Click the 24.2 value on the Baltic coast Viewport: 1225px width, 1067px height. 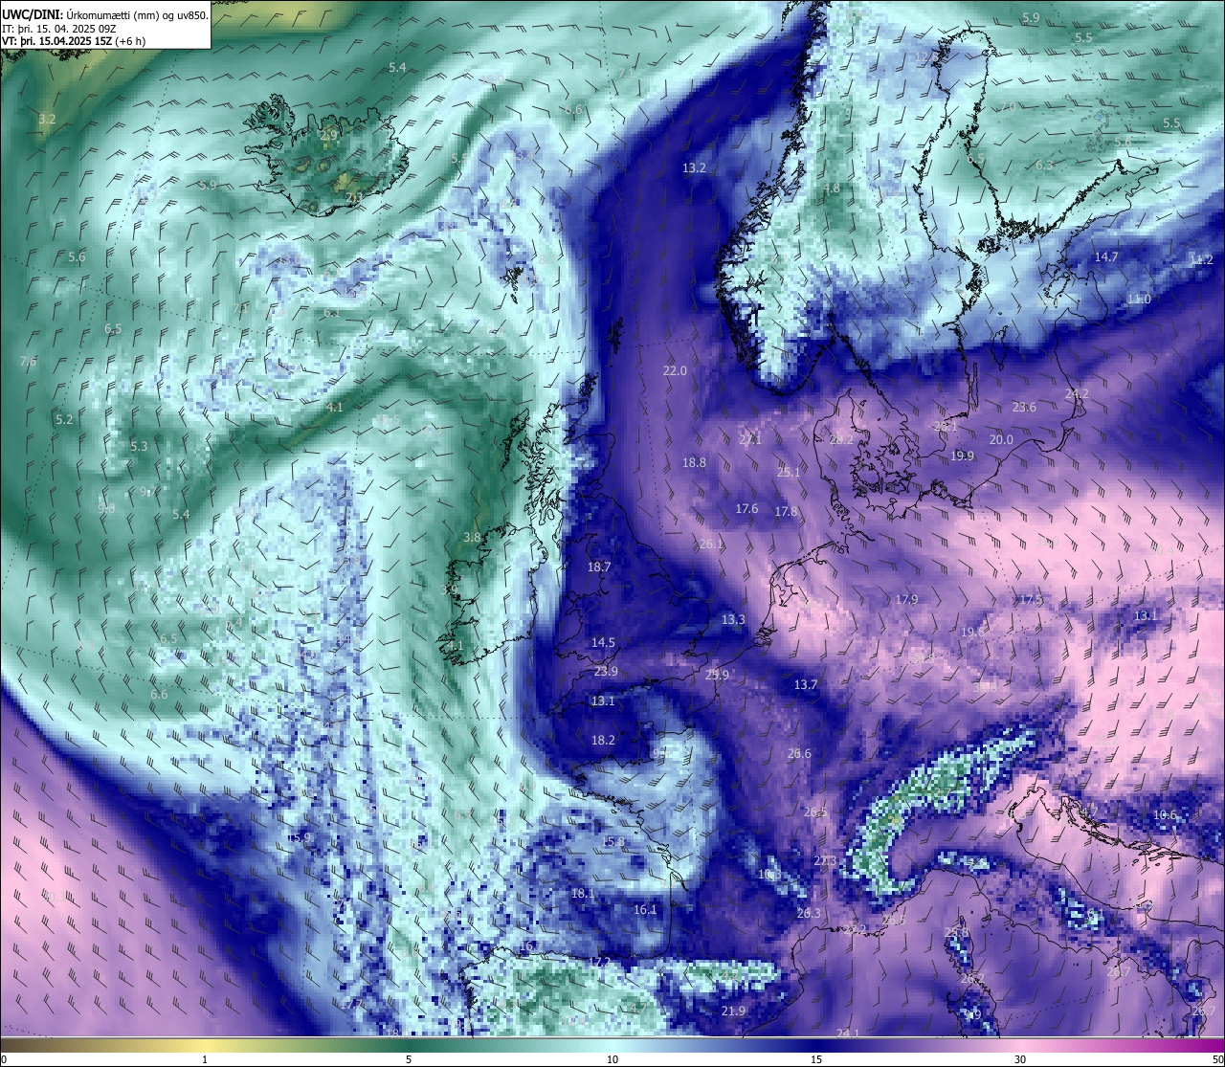coord(1077,393)
